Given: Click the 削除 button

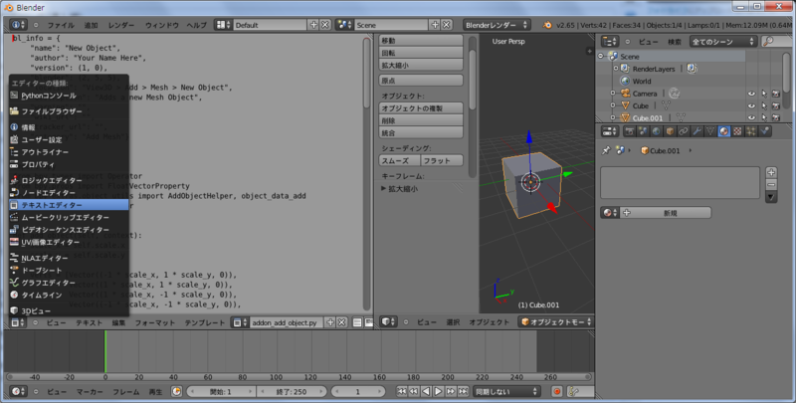Looking at the screenshot, I should coord(421,120).
